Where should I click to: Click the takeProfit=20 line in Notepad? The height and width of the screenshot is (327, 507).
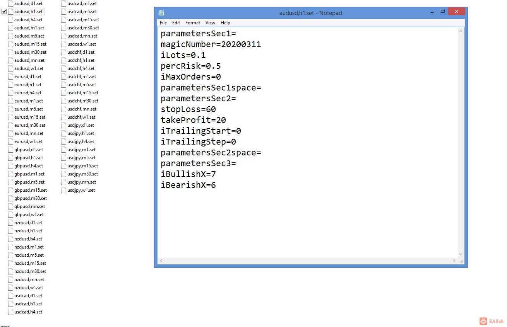[x=193, y=120]
